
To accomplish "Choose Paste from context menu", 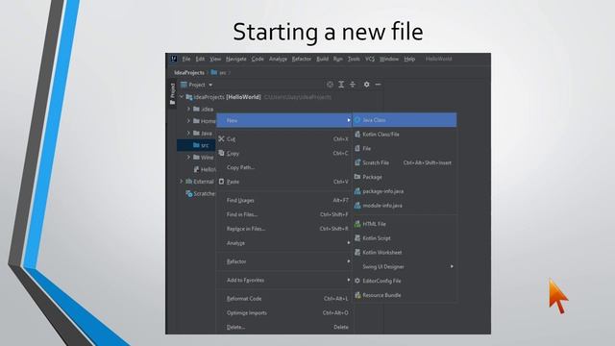I will coord(284,182).
